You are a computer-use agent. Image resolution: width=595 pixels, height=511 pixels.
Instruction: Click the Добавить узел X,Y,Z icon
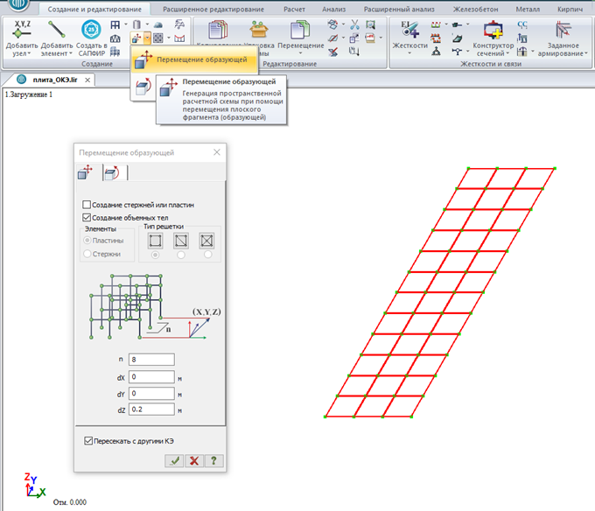22,30
